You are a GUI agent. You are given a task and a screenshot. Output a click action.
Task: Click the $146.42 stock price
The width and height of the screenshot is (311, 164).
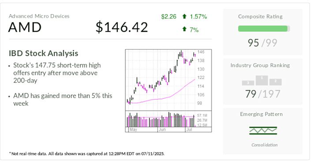[x=122, y=27]
